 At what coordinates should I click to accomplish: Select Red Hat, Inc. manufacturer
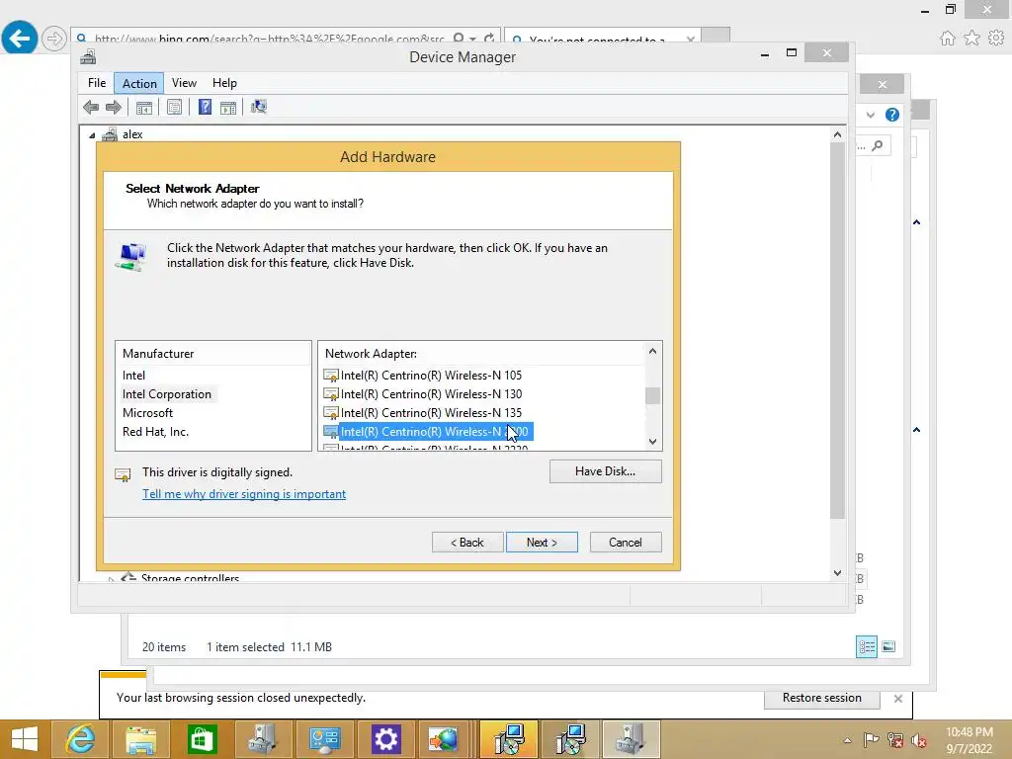coord(155,431)
